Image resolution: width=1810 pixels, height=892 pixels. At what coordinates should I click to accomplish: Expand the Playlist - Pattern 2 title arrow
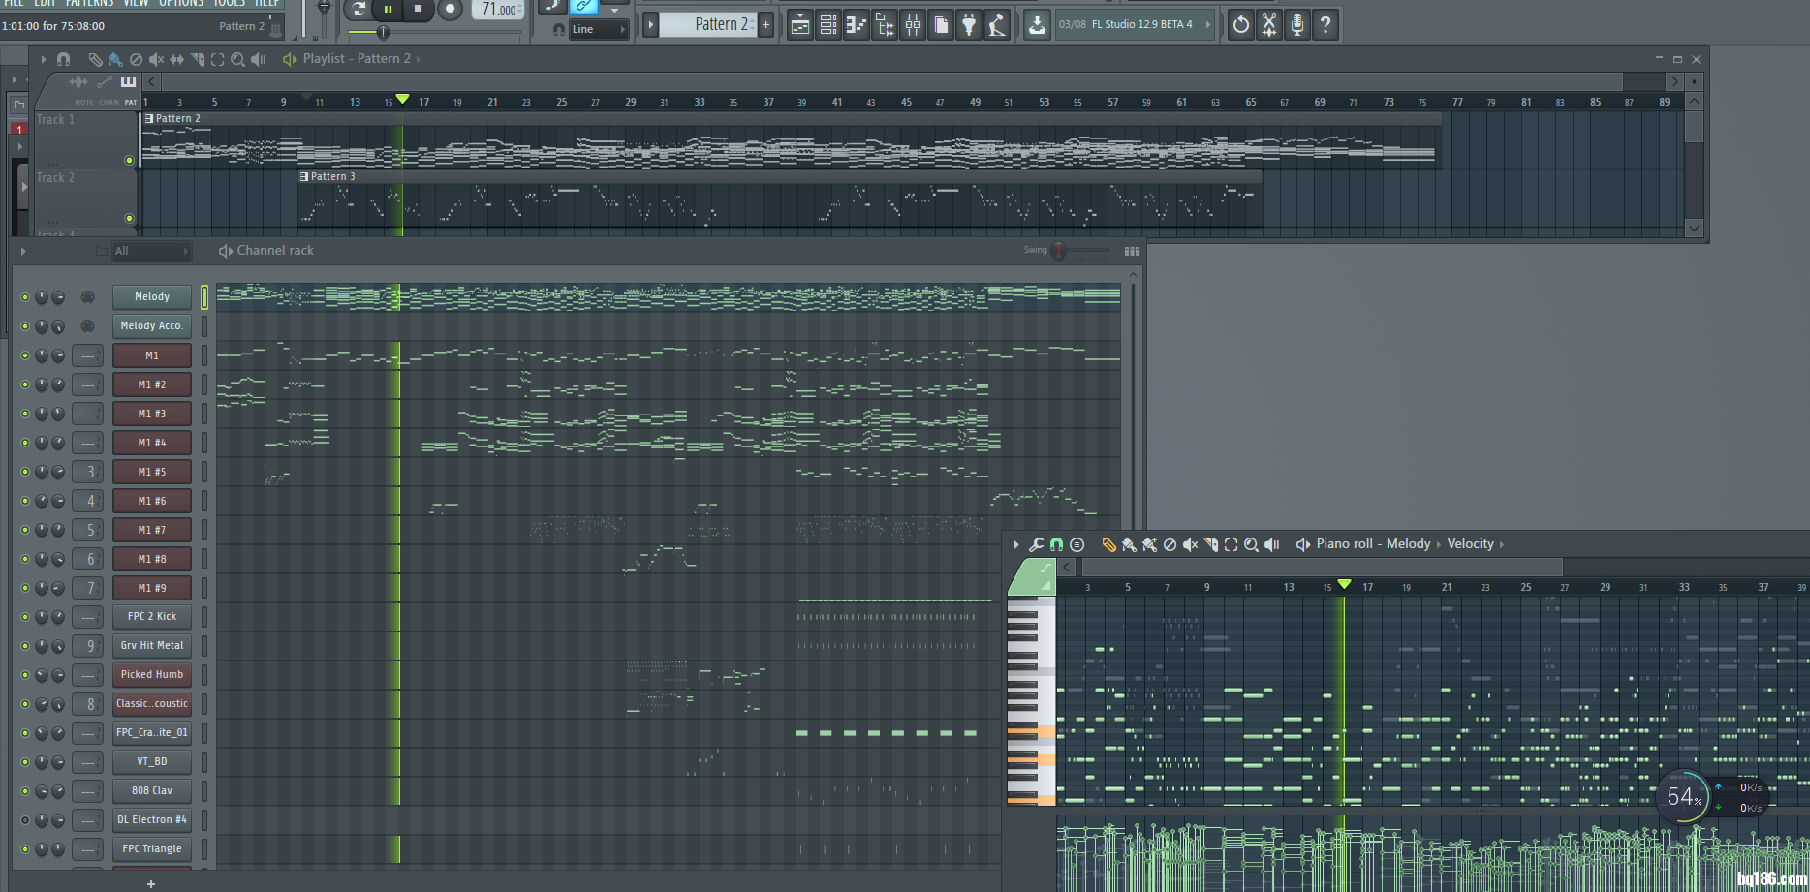click(x=419, y=59)
